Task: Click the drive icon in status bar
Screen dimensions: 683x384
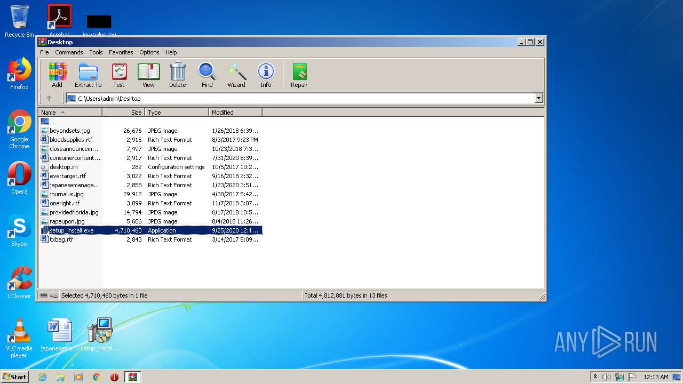Action: coord(44,295)
